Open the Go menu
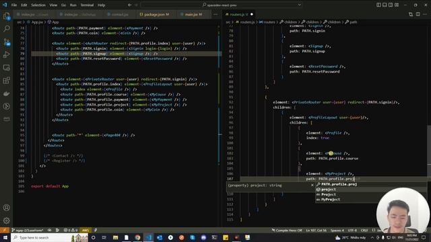Image resolution: width=431 pixels, height=242 pixels. (x=63, y=5)
